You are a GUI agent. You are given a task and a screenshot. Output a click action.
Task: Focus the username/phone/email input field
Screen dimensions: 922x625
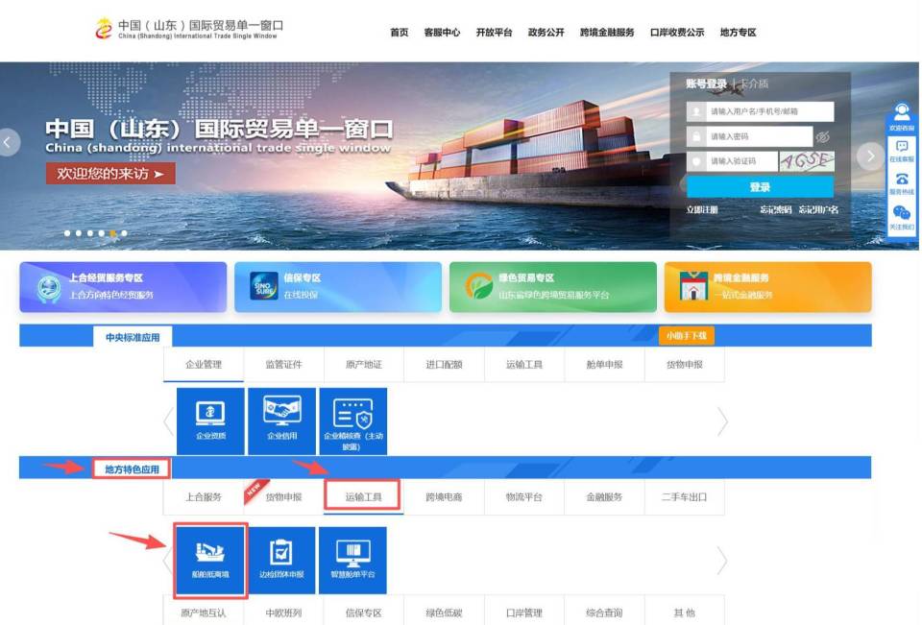pyautogui.click(x=760, y=111)
